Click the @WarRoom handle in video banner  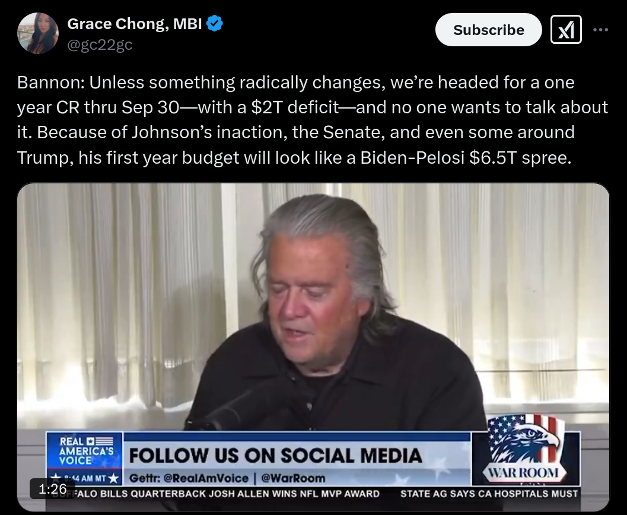pos(292,478)
